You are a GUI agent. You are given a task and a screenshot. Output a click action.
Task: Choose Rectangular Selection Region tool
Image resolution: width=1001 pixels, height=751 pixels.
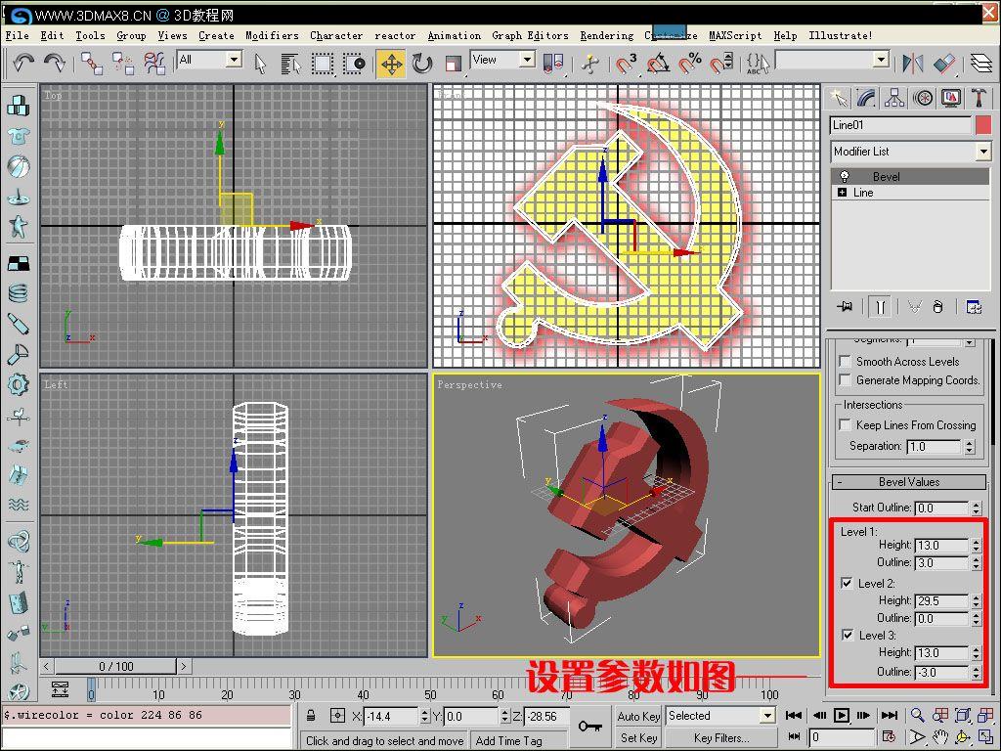pos(323,64)
